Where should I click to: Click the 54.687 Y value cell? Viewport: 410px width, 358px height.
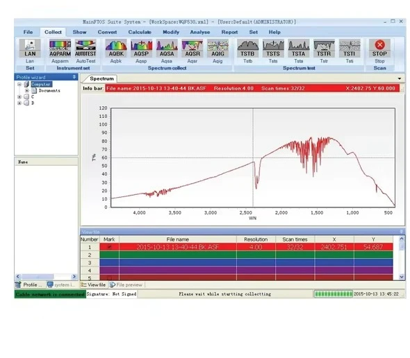(x=373, y=247)
